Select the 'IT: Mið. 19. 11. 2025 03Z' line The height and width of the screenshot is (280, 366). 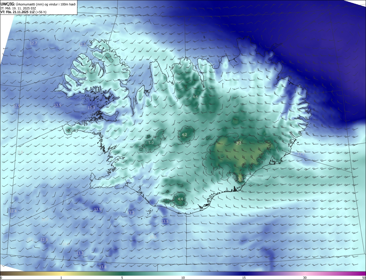(18, 8)
